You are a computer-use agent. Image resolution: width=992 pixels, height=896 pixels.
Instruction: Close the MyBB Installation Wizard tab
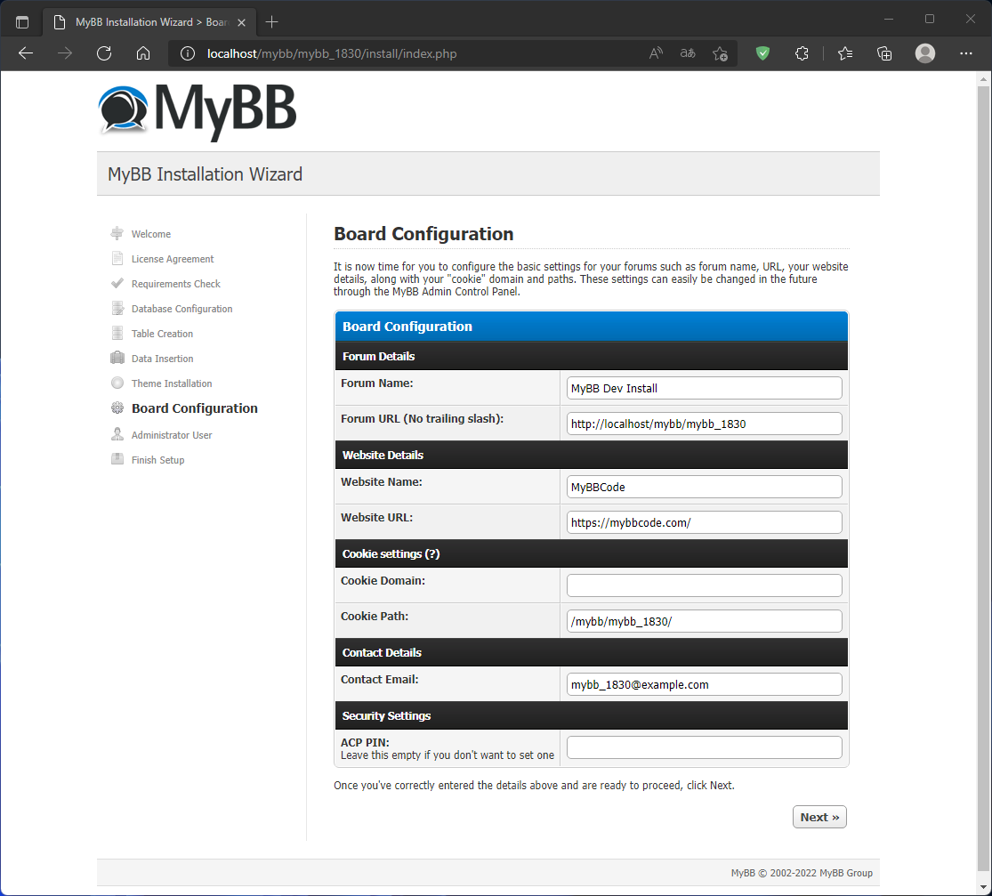coord(242,22)
